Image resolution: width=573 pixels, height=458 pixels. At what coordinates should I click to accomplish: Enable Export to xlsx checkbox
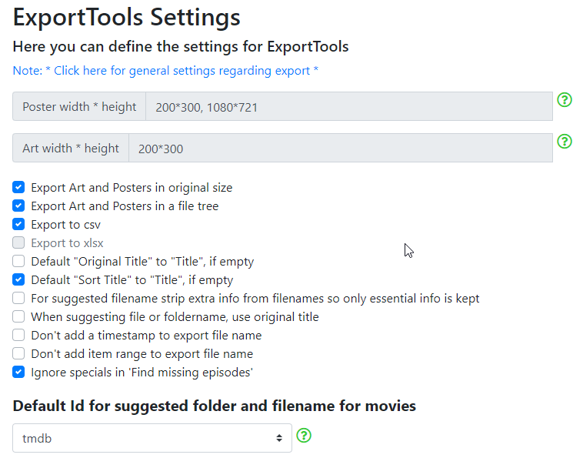click(18, 242)
